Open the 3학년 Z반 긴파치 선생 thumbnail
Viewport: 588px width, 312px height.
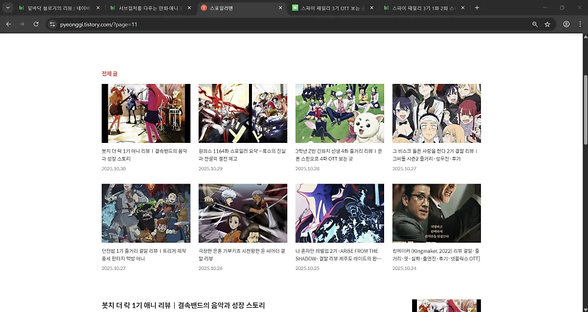pyautogui.click(x=340, y=113)
